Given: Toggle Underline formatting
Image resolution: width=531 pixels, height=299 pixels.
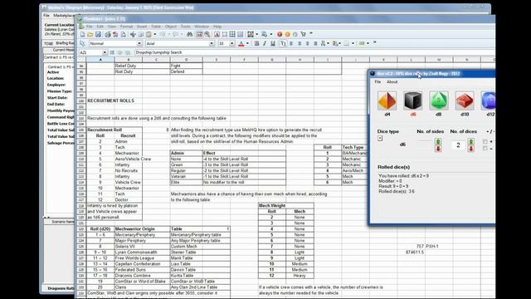Looking at the screenshot, I should tap(273, 43).
